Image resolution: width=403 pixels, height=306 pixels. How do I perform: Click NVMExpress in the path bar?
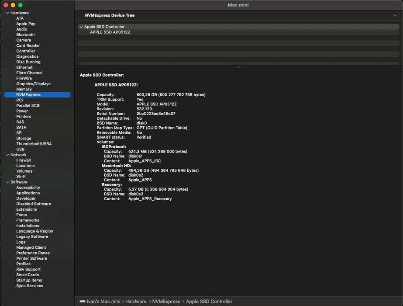pyautogui.click(x=166, y=301)
